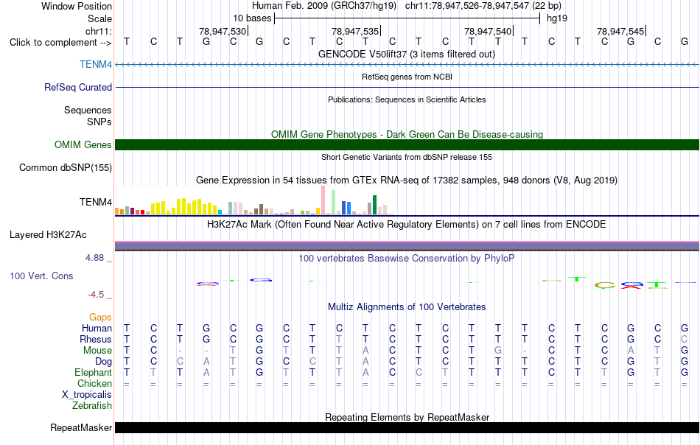Click the Human species label
700x445 pixels.
click(97, 328)
